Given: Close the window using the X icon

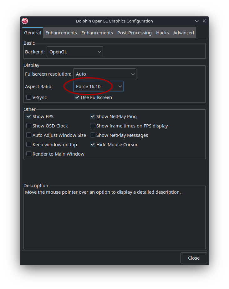Looking at the screenshot, I should click(x=204, y=21).
